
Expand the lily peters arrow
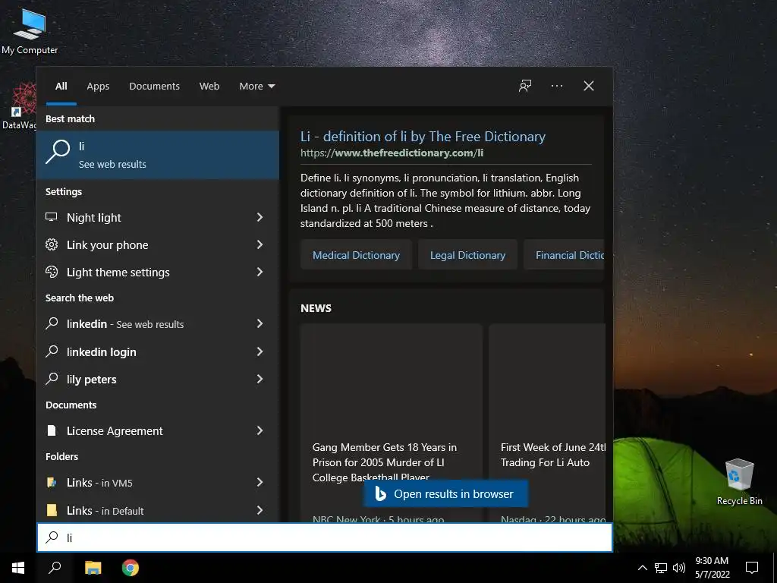coord(260,379)
